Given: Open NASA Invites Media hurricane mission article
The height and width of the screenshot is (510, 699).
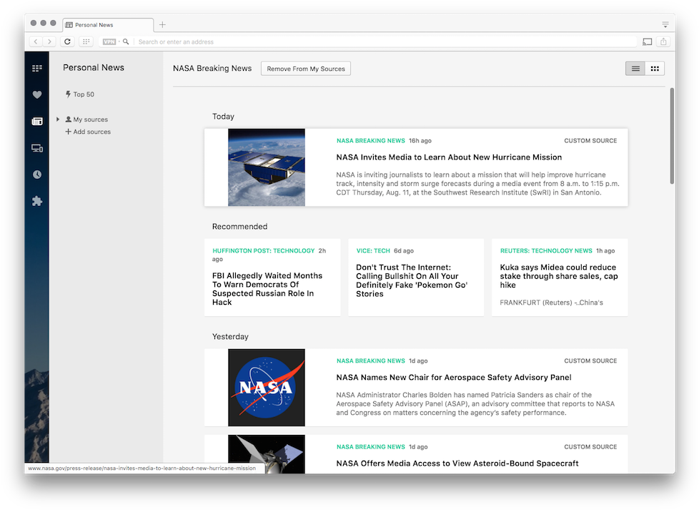Looking at the screenshot, I should coord(449,157).
